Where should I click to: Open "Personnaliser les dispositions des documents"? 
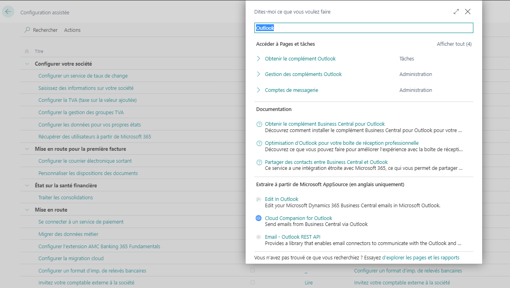88,173
